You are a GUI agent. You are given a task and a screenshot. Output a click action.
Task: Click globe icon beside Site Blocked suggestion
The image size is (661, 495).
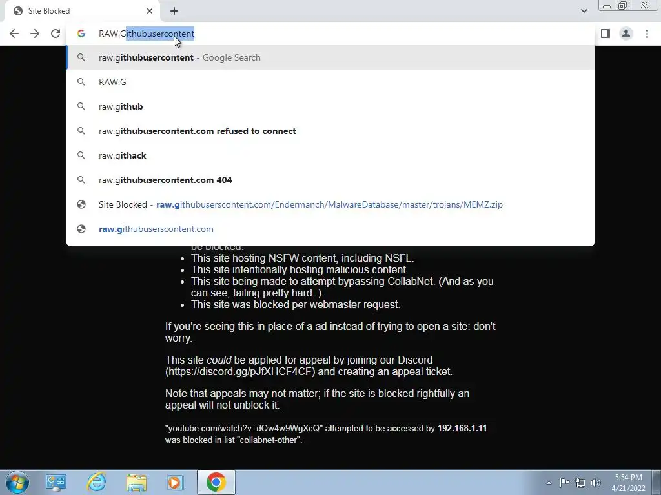tap(81, 204)
